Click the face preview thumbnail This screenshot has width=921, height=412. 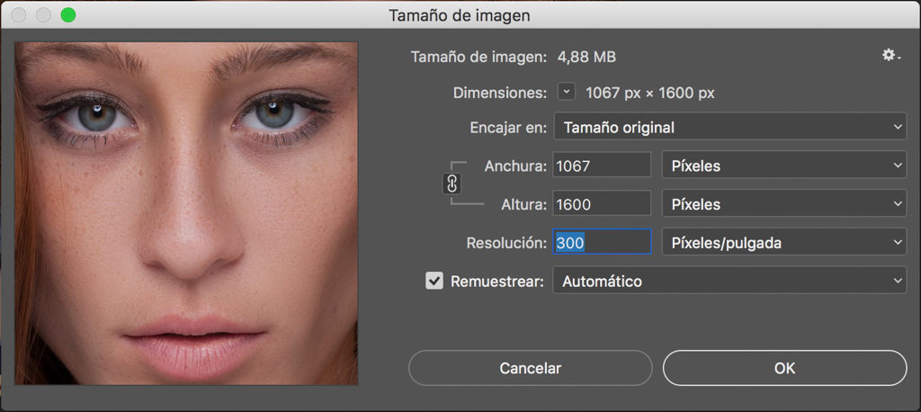[186, 213]
